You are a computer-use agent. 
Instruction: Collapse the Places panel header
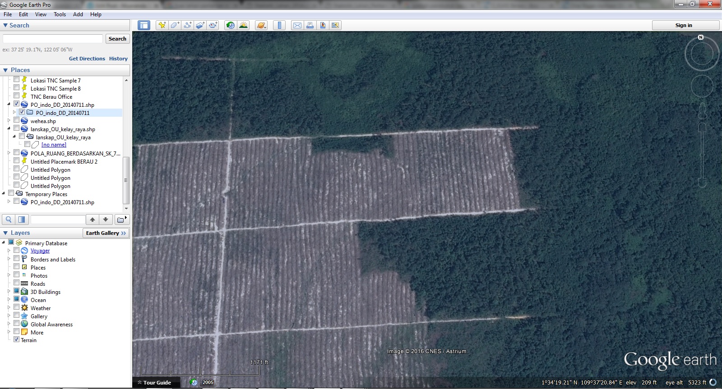click(x=5, y=70)
